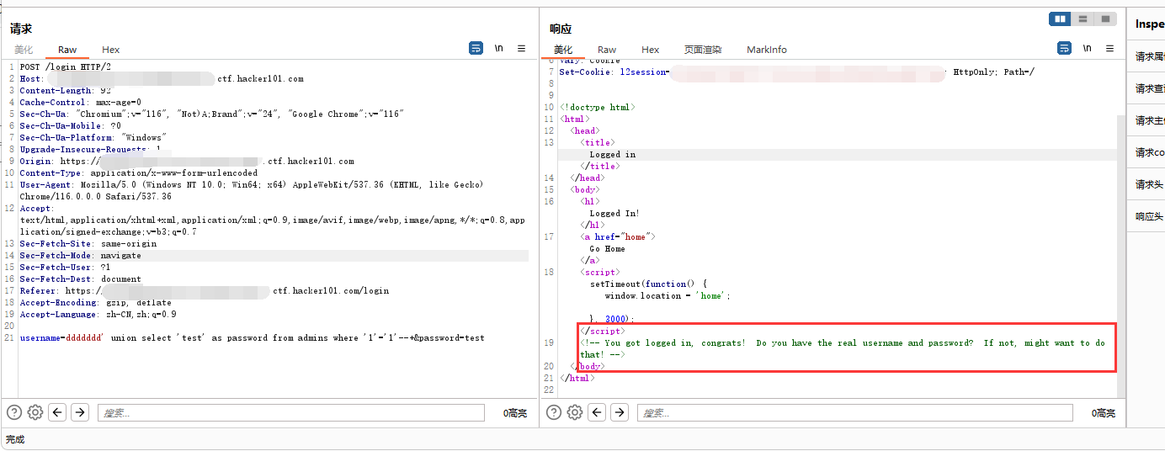
Task: Select the side-by-side layout icon
Action: click(x=1060, y=19)
